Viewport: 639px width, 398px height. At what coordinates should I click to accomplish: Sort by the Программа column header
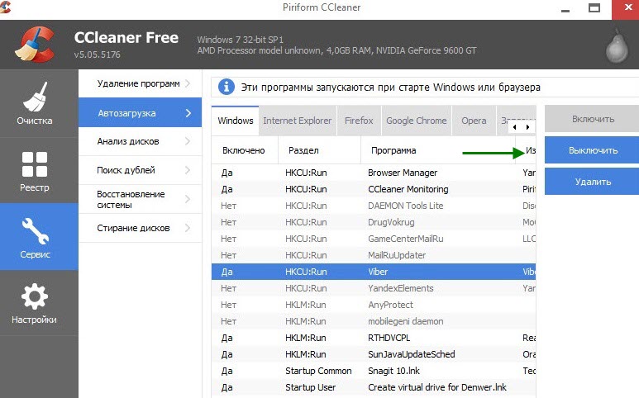coord(393,151)
